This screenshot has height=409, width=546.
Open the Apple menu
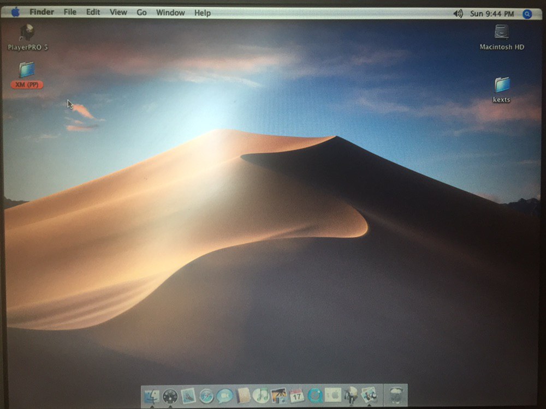click(x=15, y=13)
